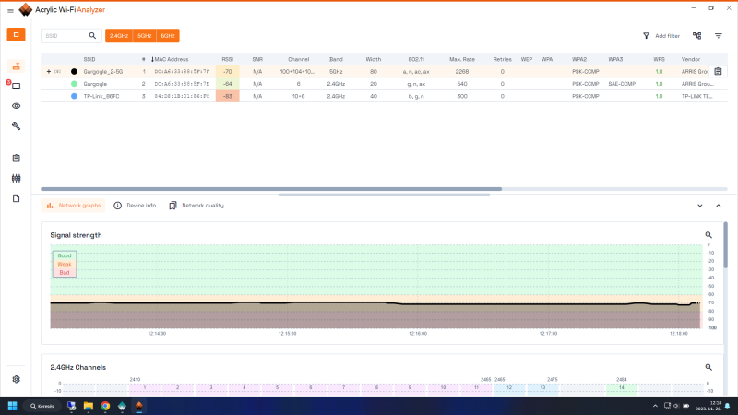
Task: Sort by SSID column header
Action: click(89, 59)
